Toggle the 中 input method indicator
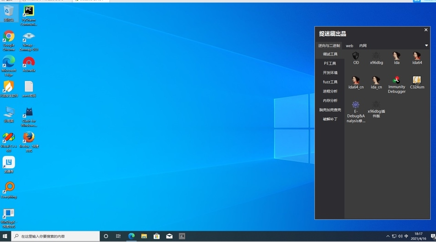The image size is (436, 242). coord(406,236)
